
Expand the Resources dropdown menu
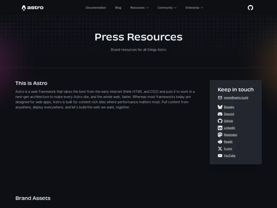pyautogui.click(x=139, y=8)
